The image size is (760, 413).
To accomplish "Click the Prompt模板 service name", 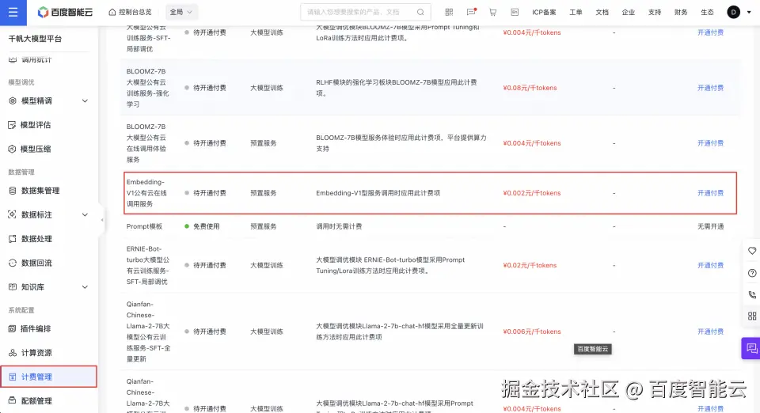I will [144, 226].
